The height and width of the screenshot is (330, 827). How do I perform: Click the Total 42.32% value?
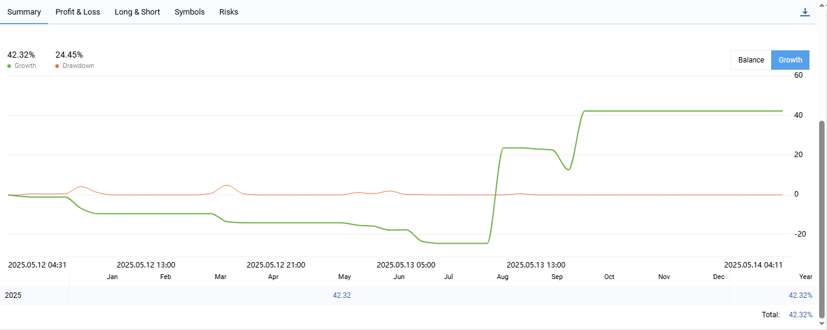[x=800, y=315]
